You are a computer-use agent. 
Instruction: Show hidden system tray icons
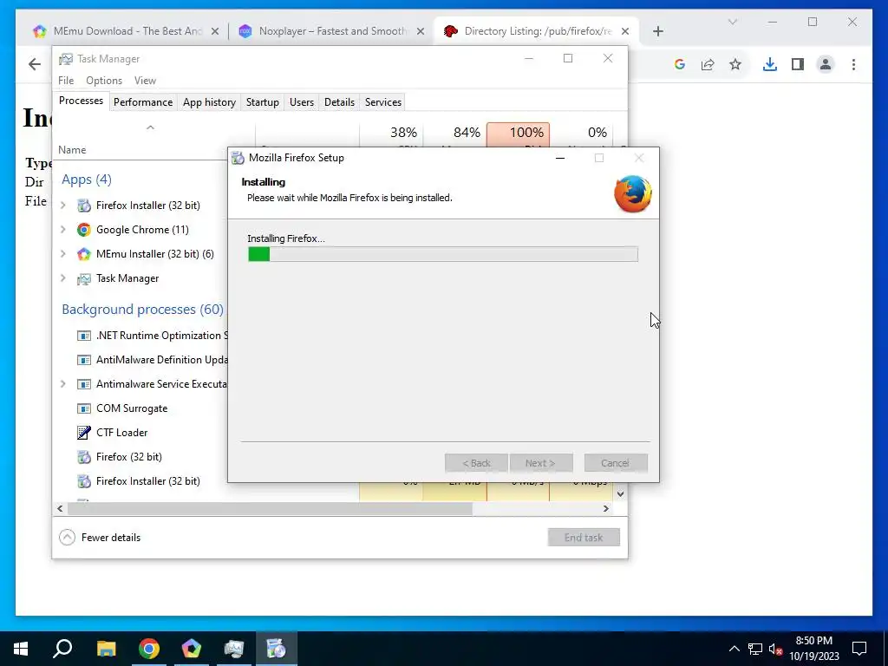tap(734, 649)
